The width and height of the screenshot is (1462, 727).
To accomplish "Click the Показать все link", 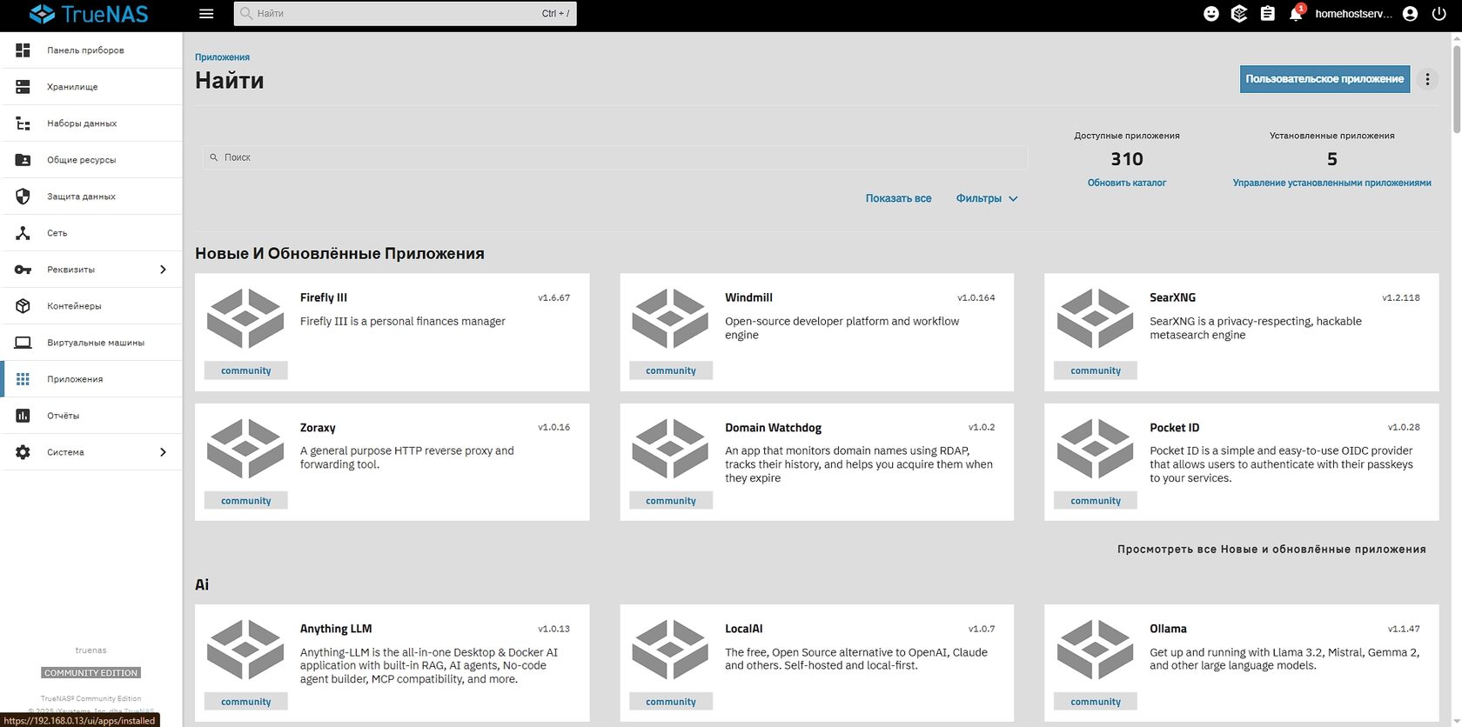I will point(898,198).
